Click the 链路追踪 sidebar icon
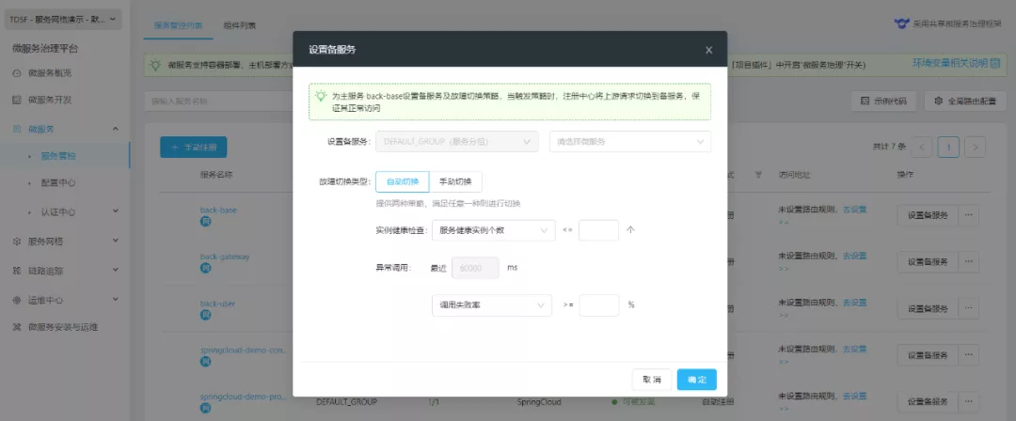Image resolution: width=1016 pixels, height=421 pixels. point(18,271)
